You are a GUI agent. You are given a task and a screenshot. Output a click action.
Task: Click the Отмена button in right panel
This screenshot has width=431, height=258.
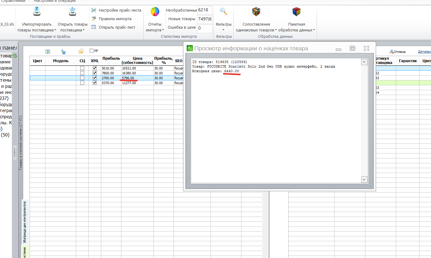397,52
